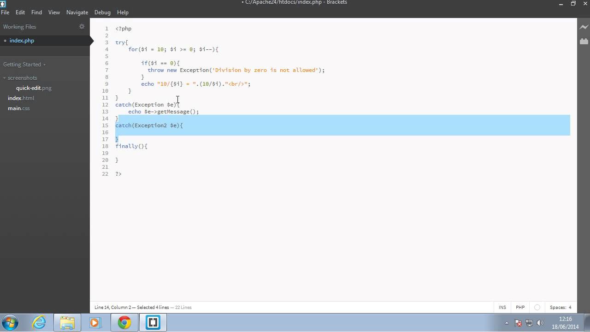Open the Windows Start button
Image resolution: width=590 pixels, height=332 pixels.
(10, 322)
